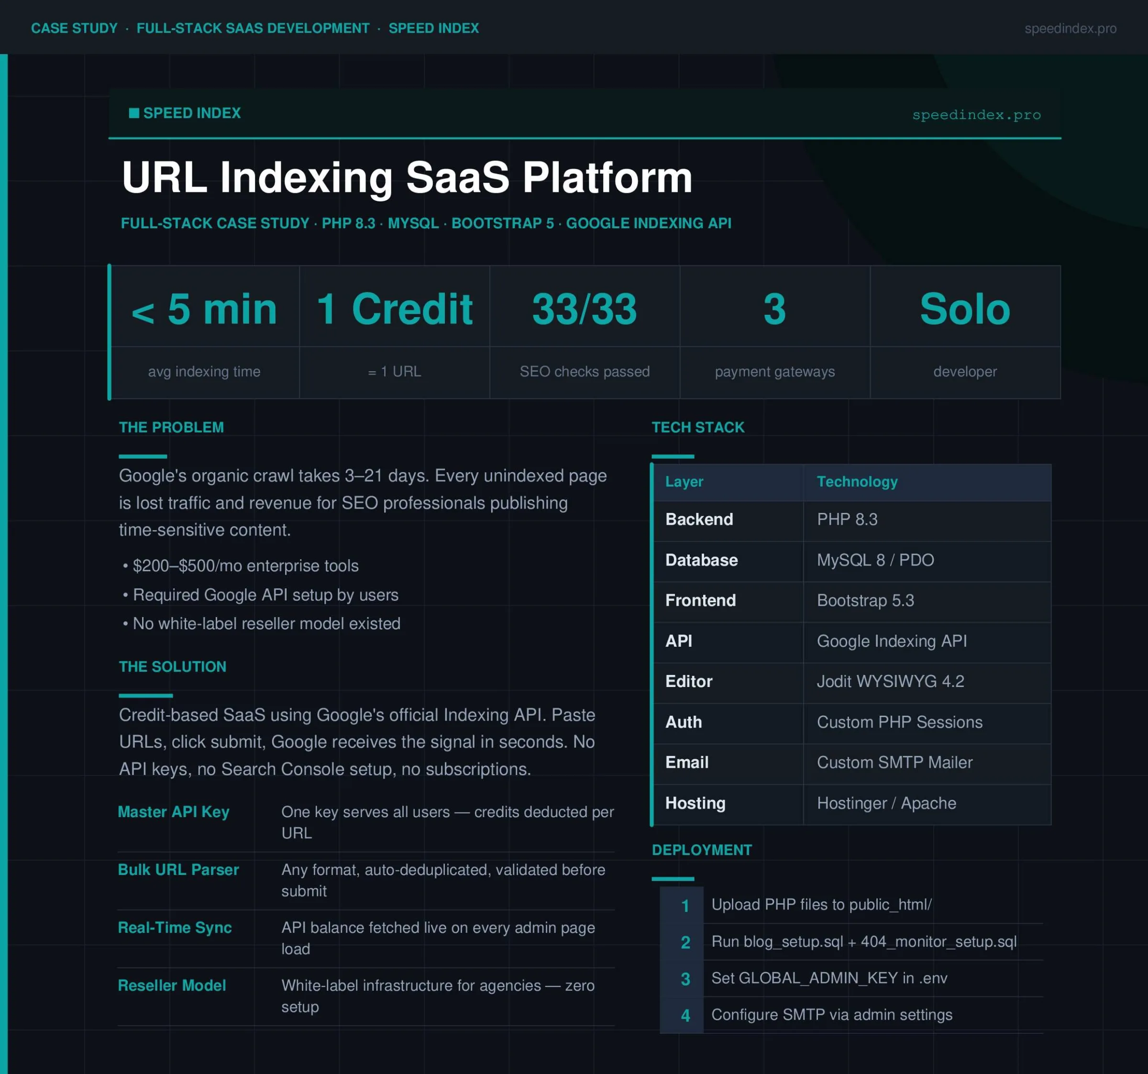Click the monospace speedindex.pro link in header
1148x1074 pixels.
click(x=976, y=115)
